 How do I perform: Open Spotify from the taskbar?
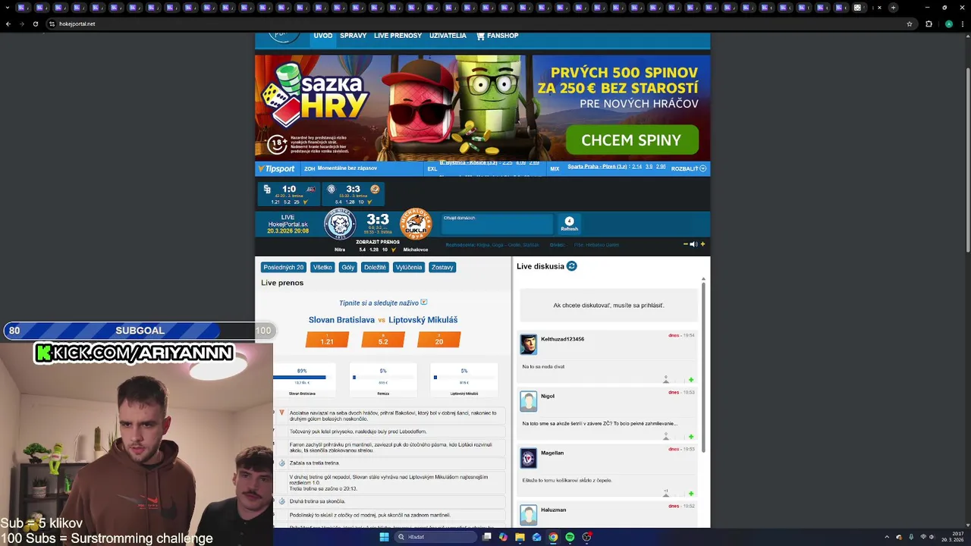pyautogui.click(x=570, y=537)
